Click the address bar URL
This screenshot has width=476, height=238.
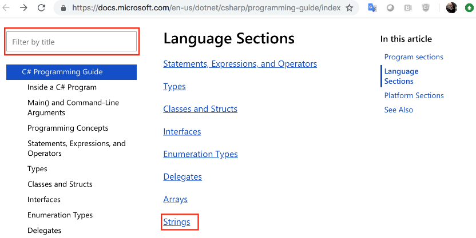[x=206, y=8]
